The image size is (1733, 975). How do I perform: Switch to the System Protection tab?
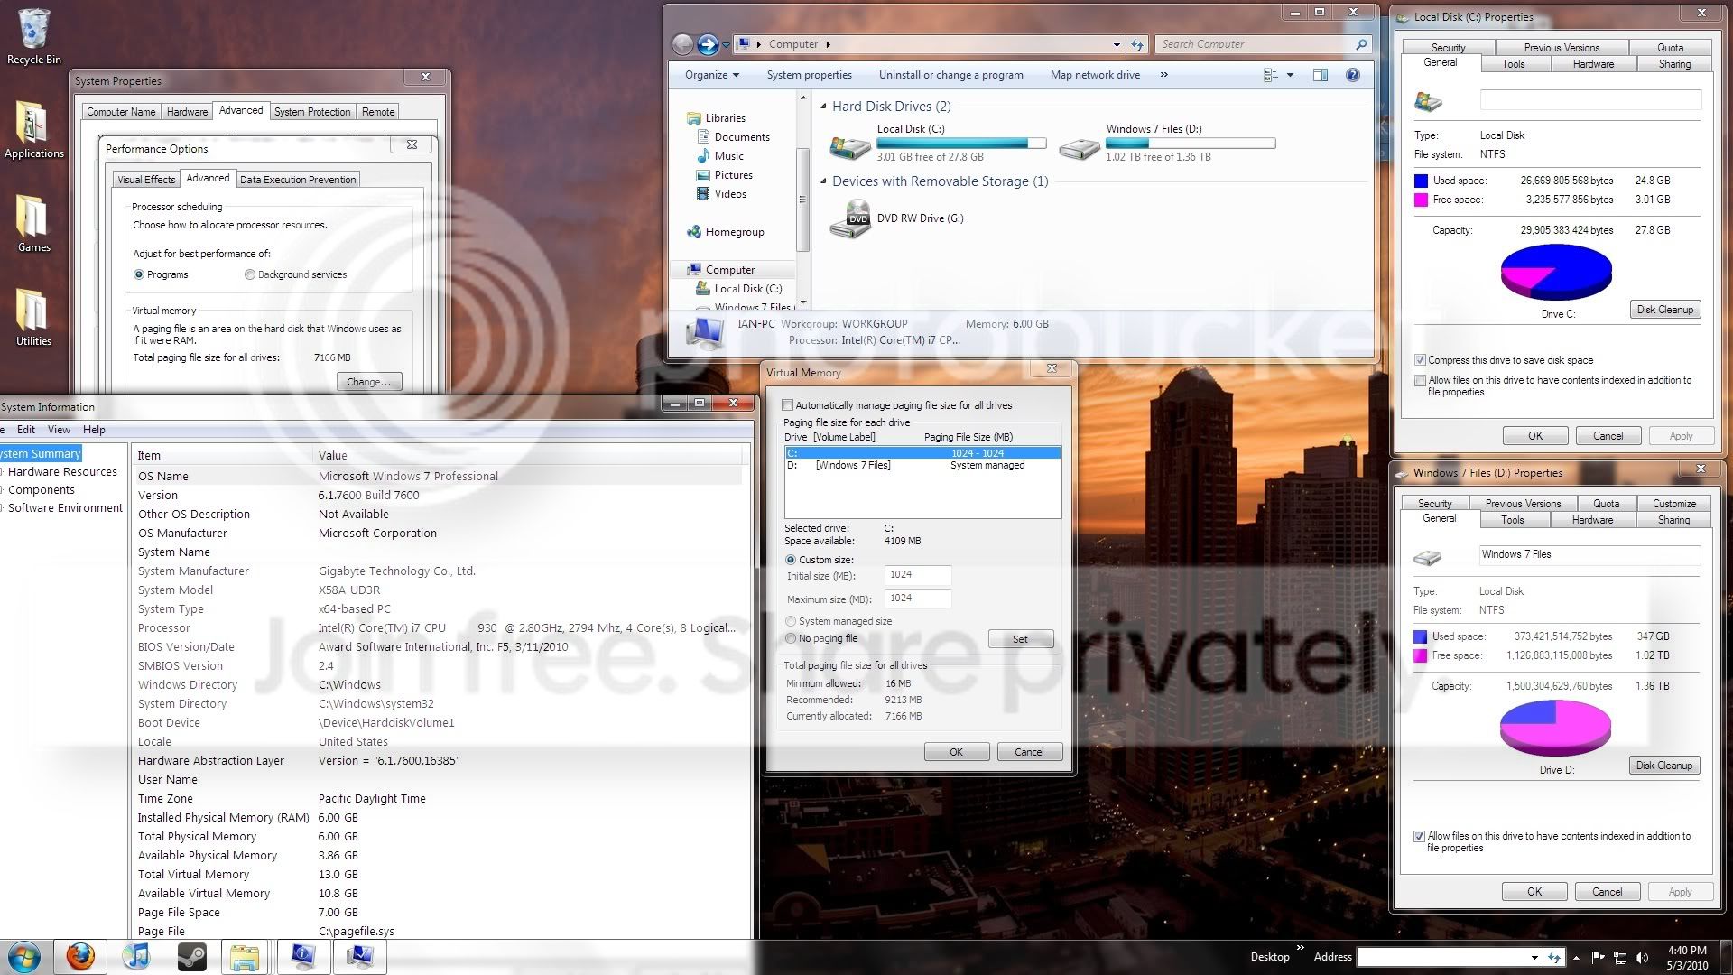point(312,112)
